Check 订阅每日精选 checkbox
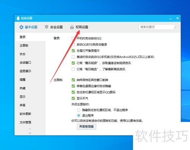This screenshot has height=150, width=190. point(73,69)
